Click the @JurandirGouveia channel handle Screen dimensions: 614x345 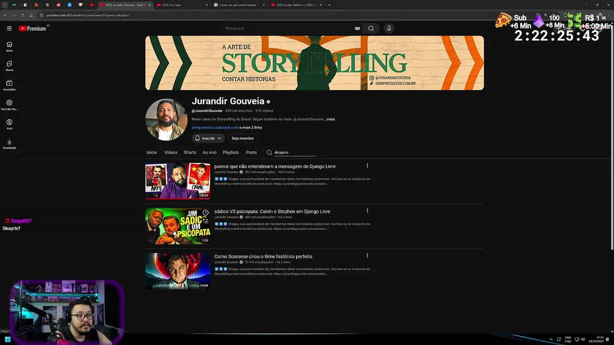click(x=207, y=111)
